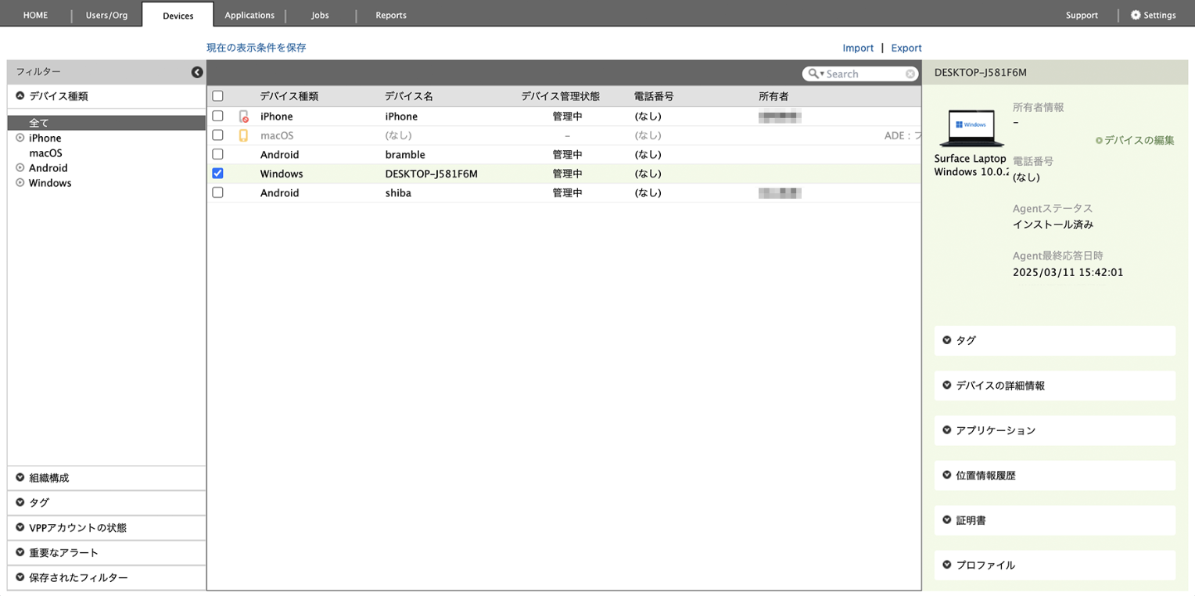Uncheck the Windows DESKTOP-J581F6M row checkbox
The width and height of the screenshot is (1195, 596).
[x=218, y=174]
